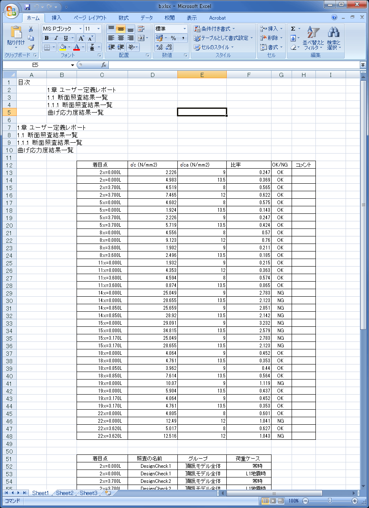Open the テーブルとして書式設定 dropdown

click(224, 38)
